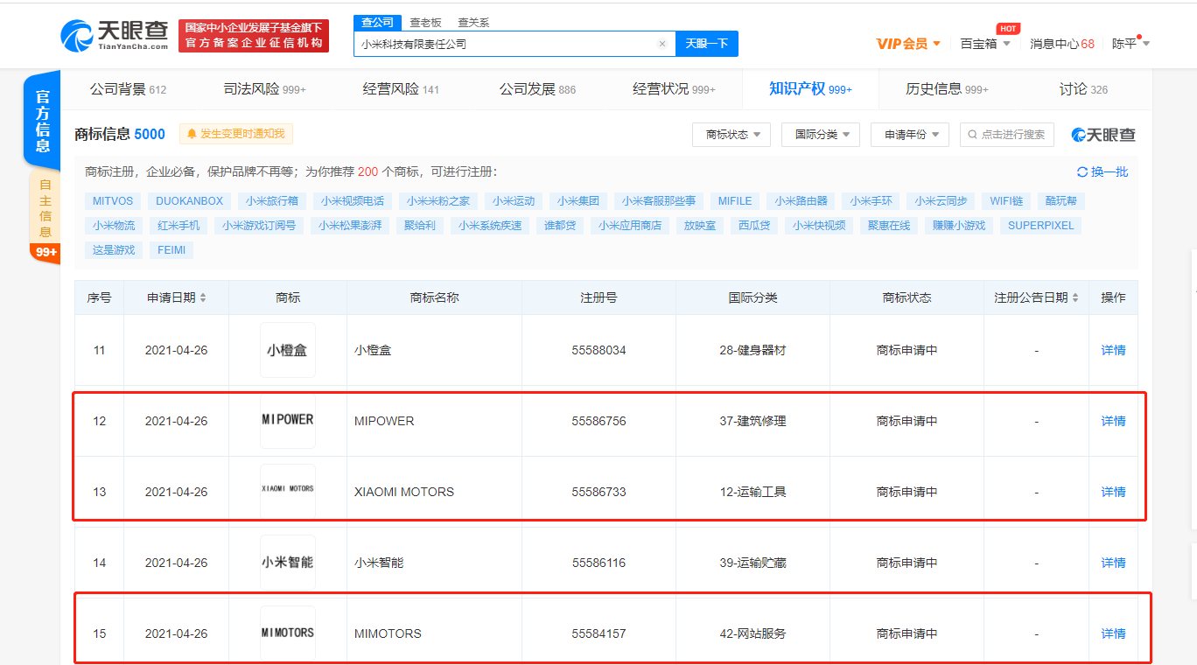The width and height of the screenshot is (1197, 665).
Task: Expand the 陈平 user account dropdown
Action: (x=1130, y=42)
